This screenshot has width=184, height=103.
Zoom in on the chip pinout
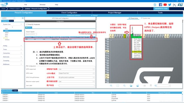tap(111, 86)
